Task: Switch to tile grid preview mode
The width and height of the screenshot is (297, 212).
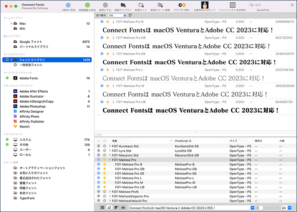Action: (x=102, y=207)
